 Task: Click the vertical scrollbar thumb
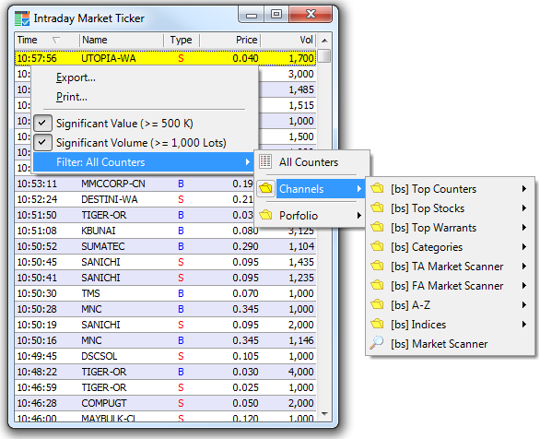point(324,56)
